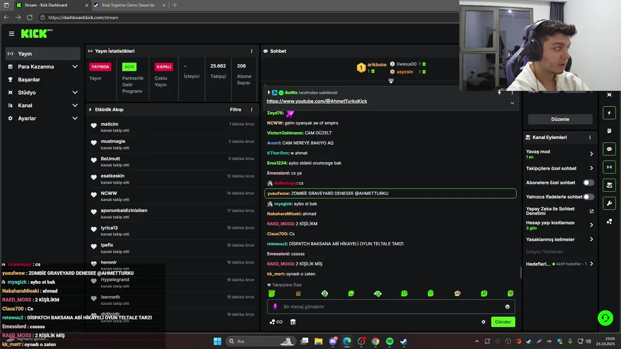
Task: Click the camera icon in the right sidebar
Action: coord(609,185)
